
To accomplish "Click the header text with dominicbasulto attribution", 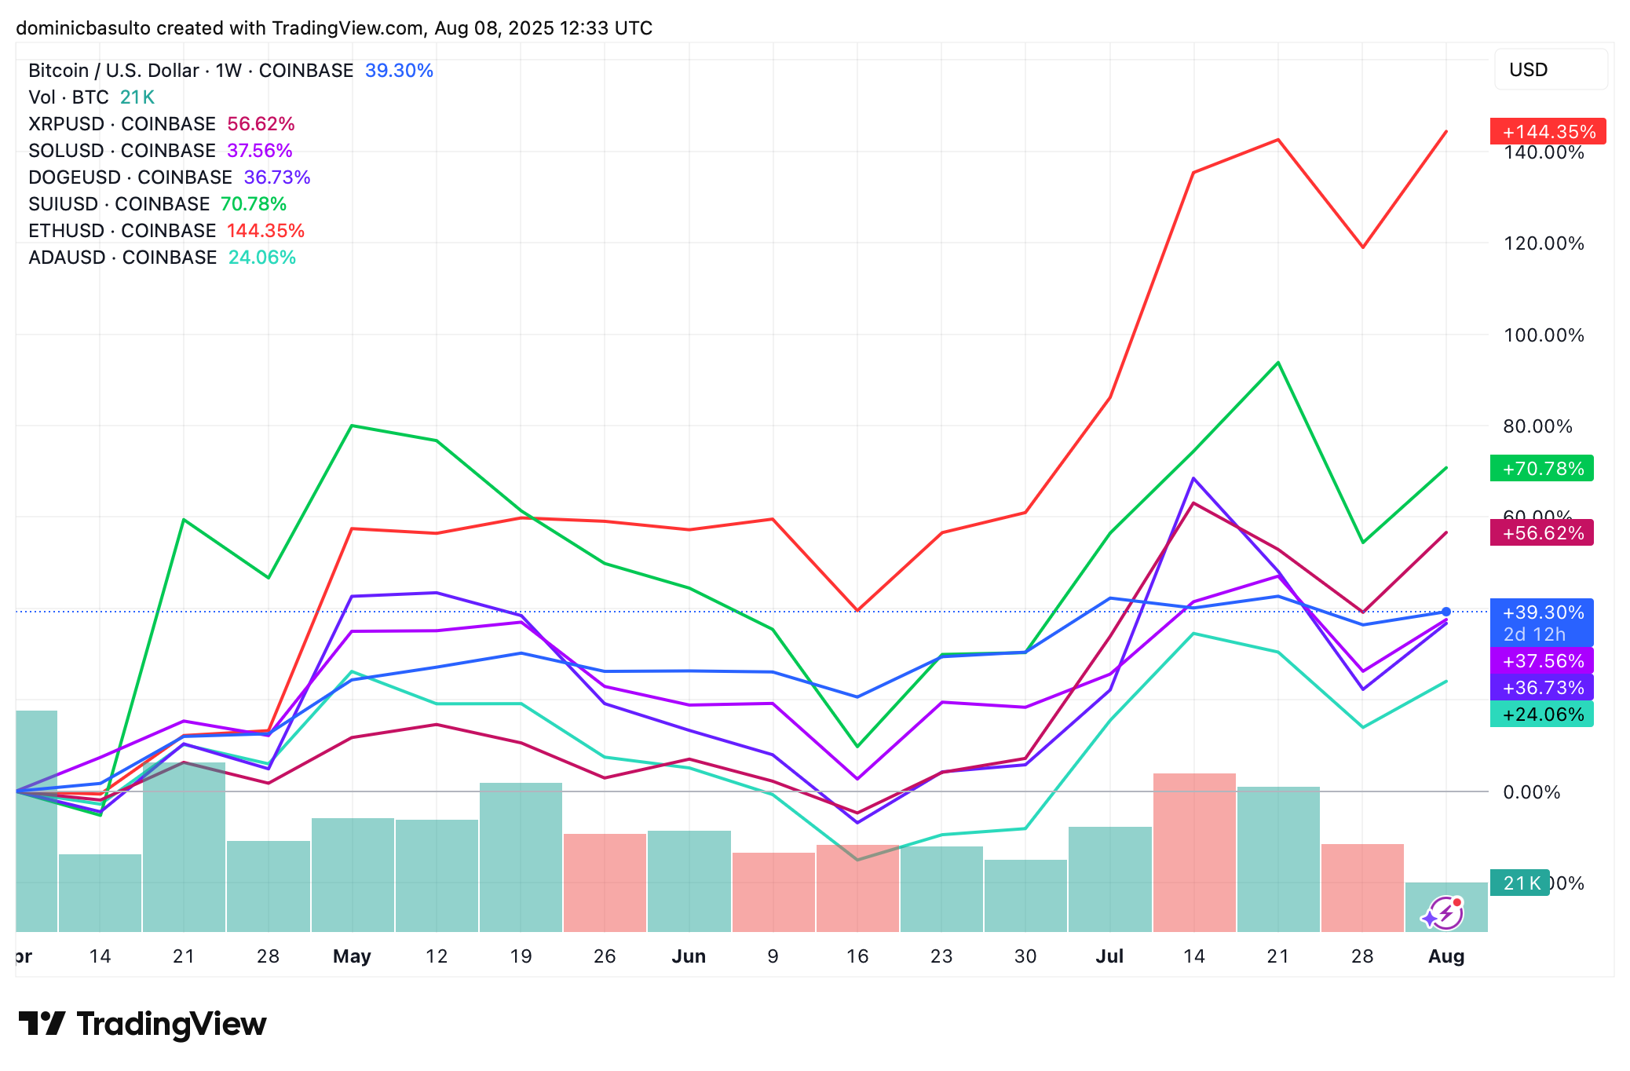I will pyautogui.click(x=334, y=28).
